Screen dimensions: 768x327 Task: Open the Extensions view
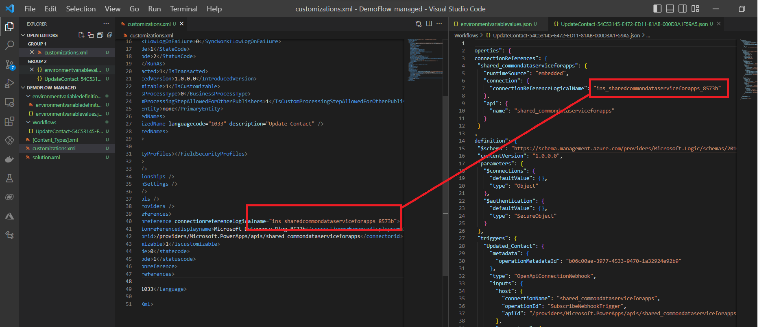click(x=9, y=121)
